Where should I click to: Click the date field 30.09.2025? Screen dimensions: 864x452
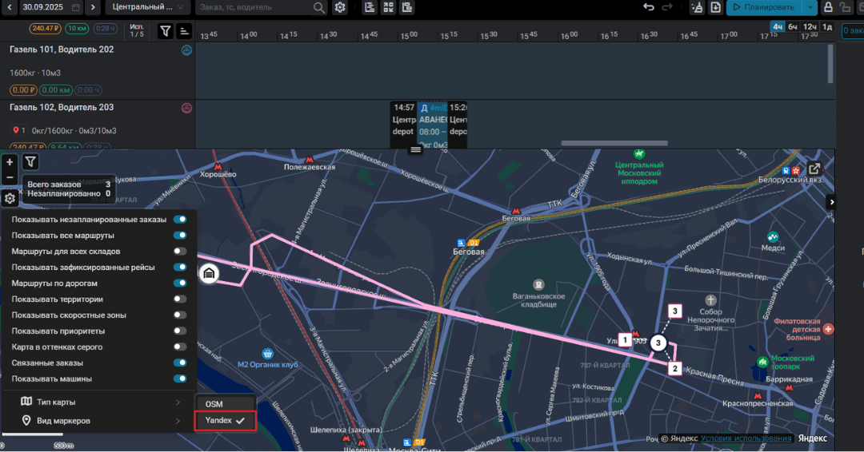51,7
